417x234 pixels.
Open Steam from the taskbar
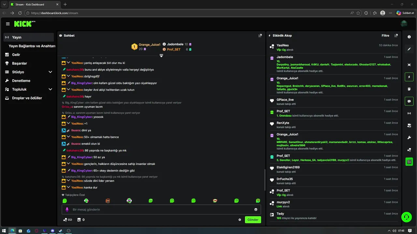(x=61, y=231)
